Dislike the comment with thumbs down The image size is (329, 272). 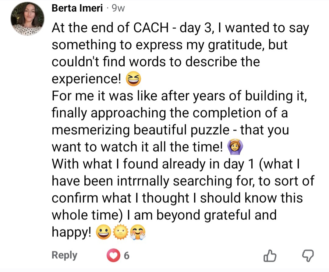point(307,256)
